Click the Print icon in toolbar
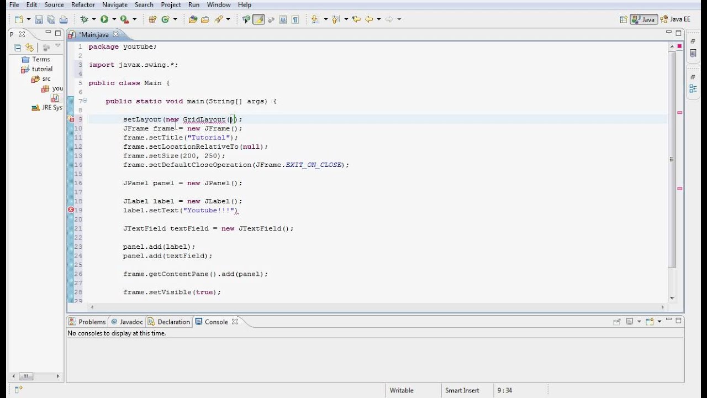 pos(63,19)
